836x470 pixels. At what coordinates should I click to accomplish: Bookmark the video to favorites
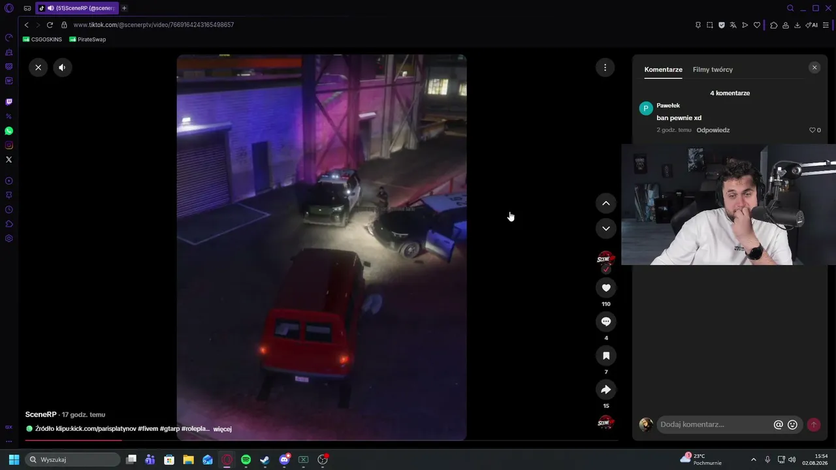(x=606, y=356)
